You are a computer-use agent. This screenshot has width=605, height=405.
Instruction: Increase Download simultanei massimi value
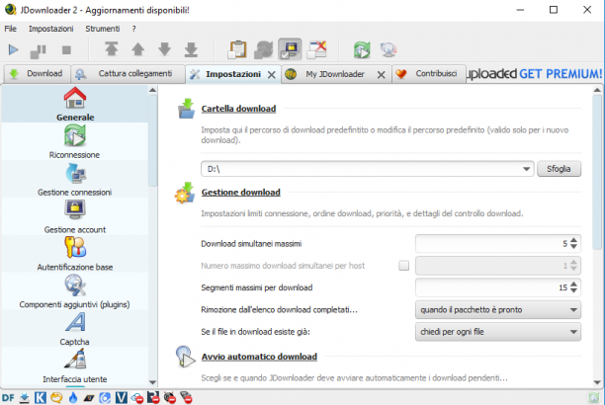[x=573, y=240]
